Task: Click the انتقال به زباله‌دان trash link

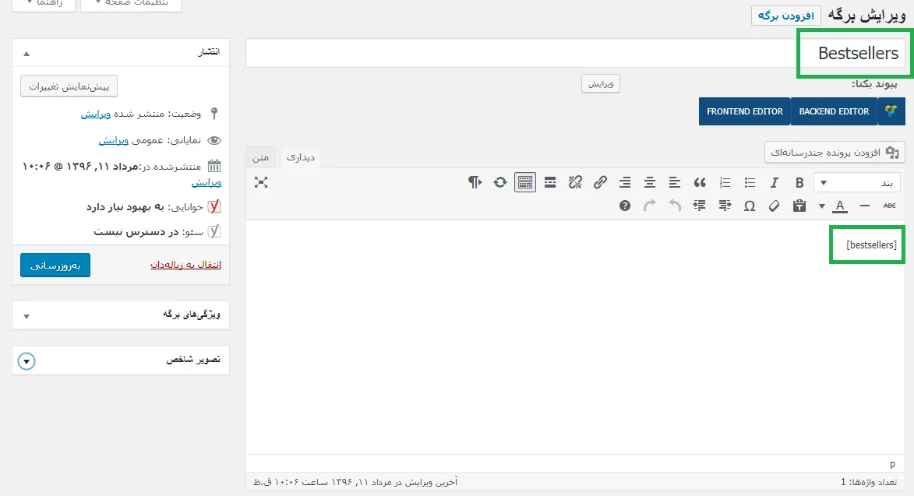Action: [x=186, y=265]
